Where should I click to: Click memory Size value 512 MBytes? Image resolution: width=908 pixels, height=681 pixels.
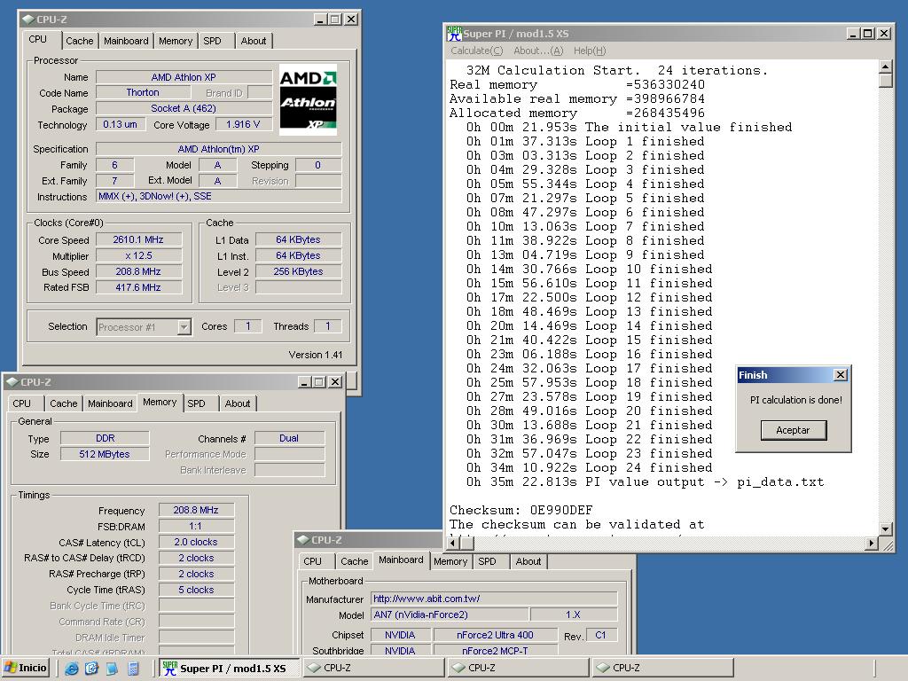[x=105, y=454]
